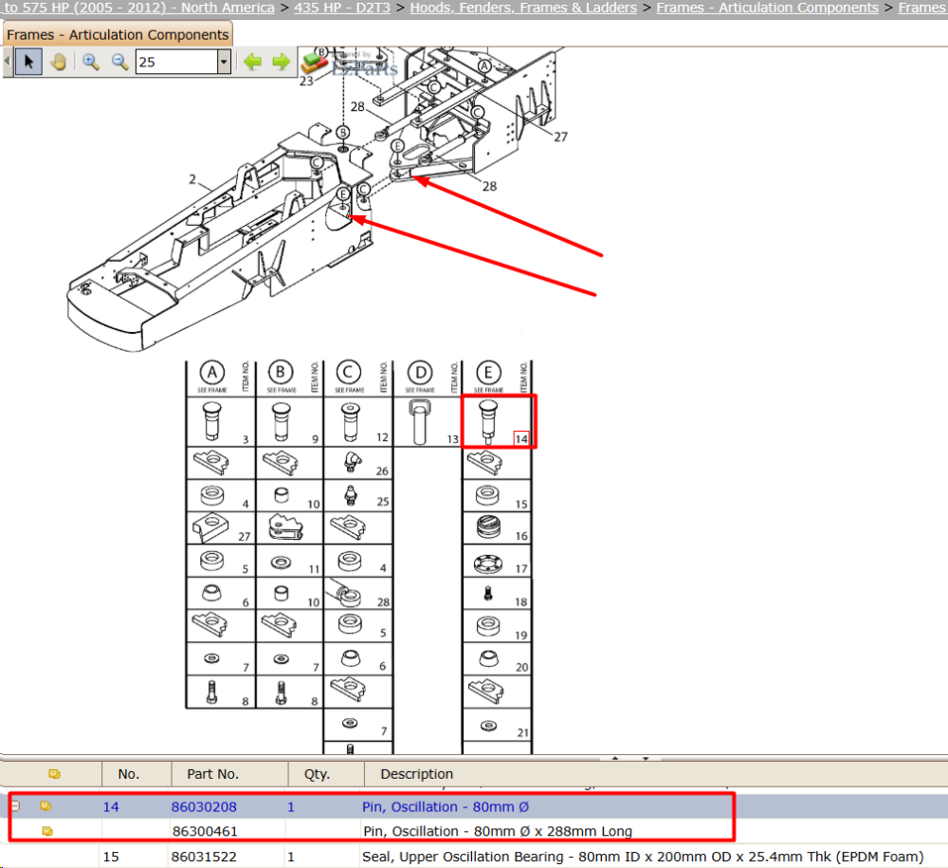Click circled A column header in item table
Screen dimensions: 948x868
point(212,373)
